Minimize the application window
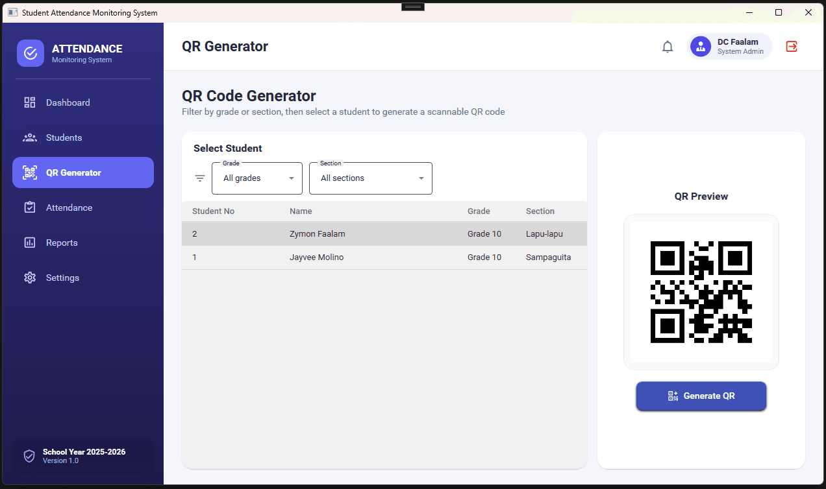 749,12
